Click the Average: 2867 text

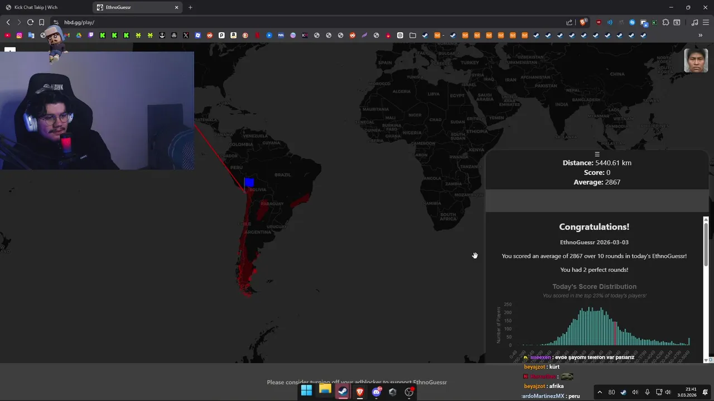click(597, 182)
